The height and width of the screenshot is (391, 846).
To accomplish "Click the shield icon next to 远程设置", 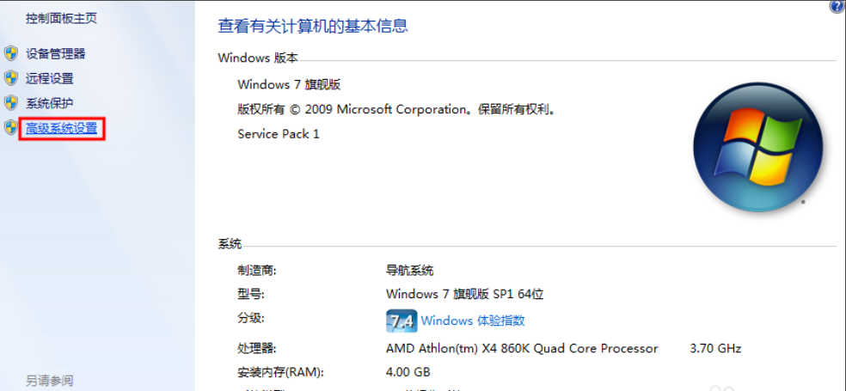I will point(11,78).
